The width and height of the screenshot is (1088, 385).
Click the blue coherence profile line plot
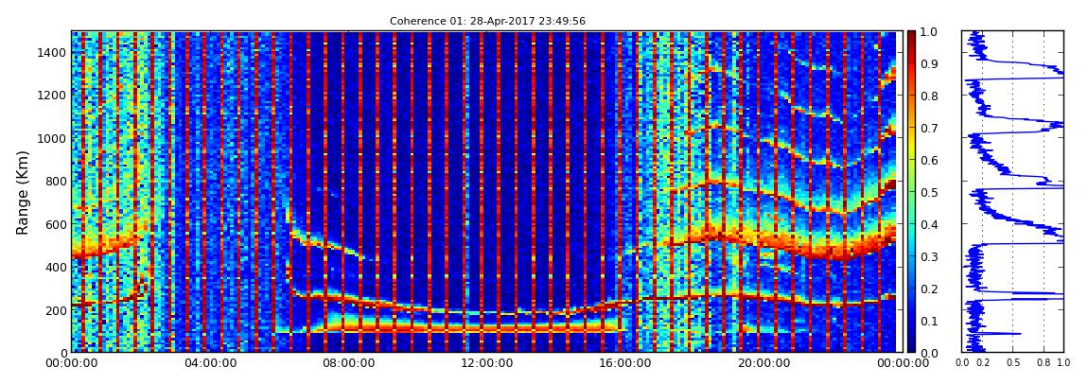pos(1012,191)
